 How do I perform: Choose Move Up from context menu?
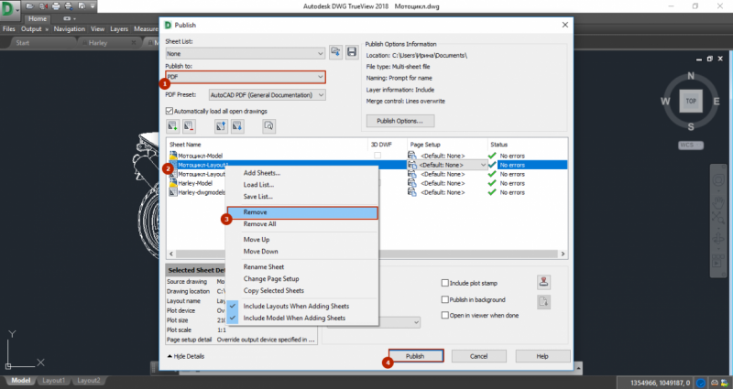point(257,240)
